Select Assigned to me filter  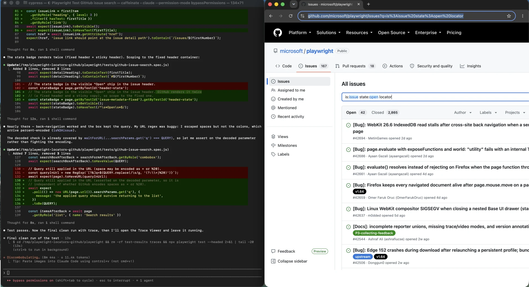pos(299,90)
